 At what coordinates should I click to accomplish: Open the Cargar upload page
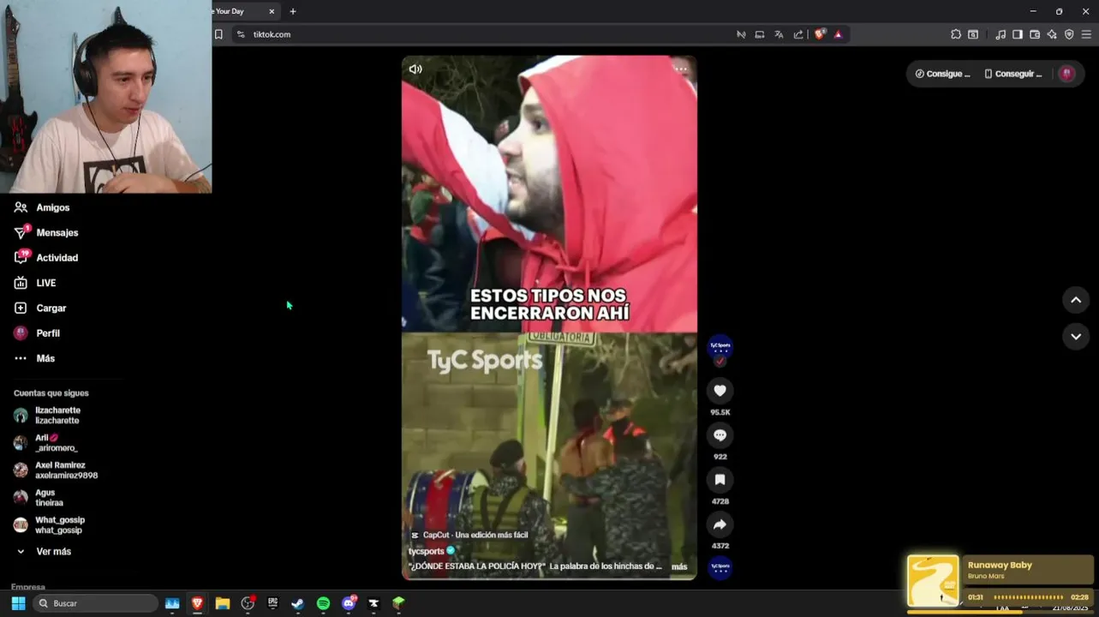(x=39, y=308)
